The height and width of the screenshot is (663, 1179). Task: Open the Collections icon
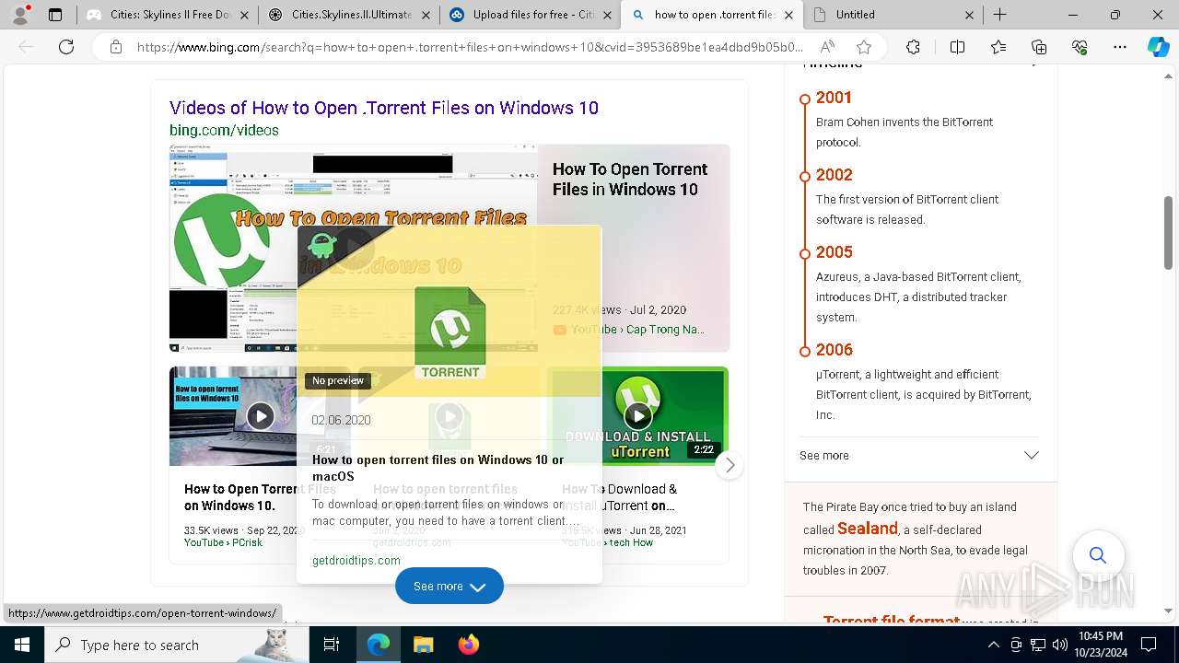tap(1039, 47)
